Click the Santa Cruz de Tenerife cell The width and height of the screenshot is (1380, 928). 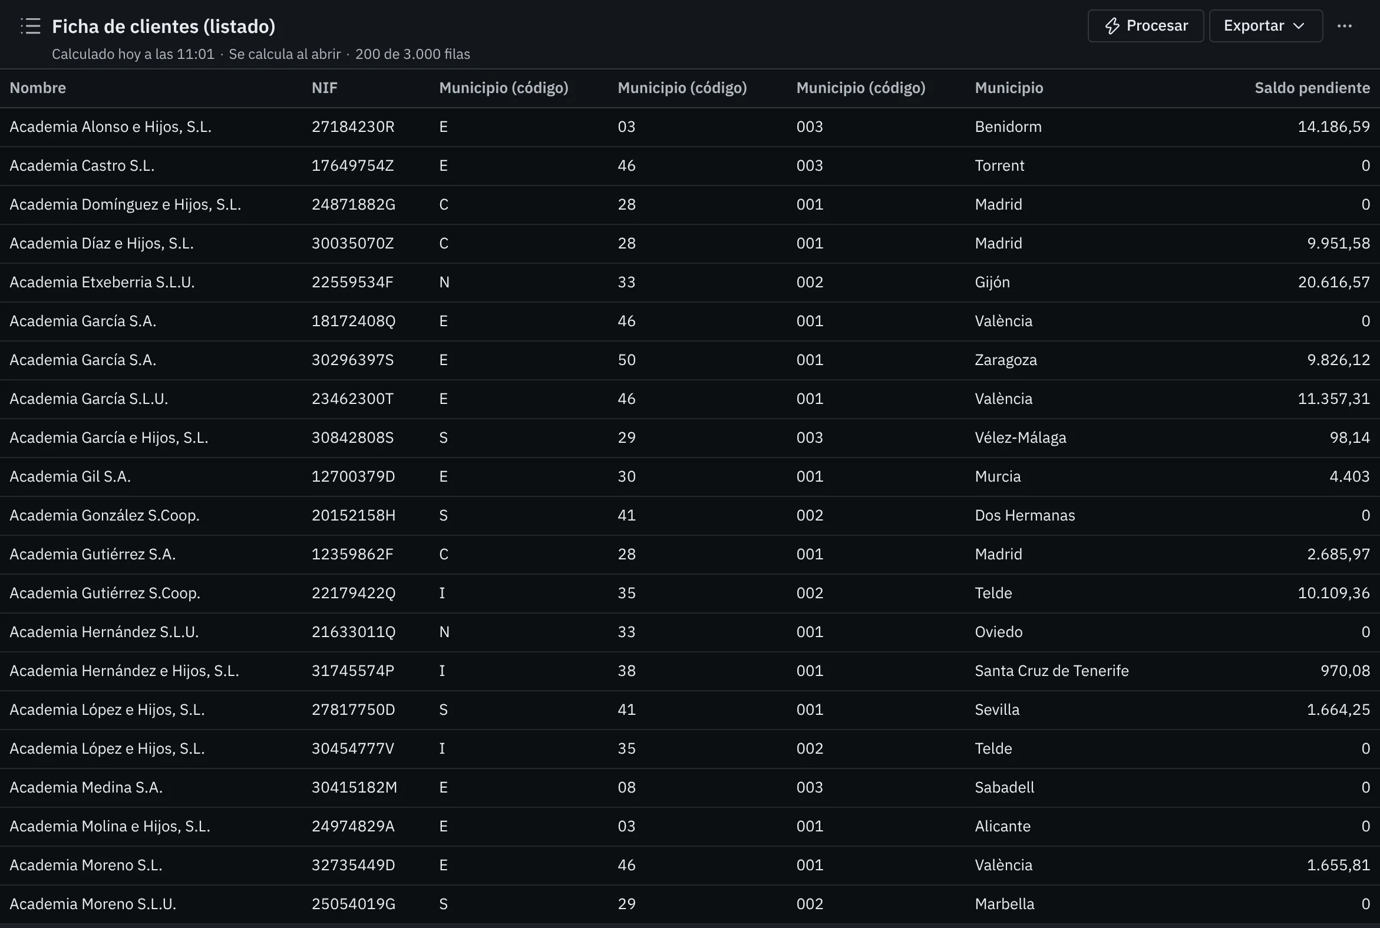pyautogui.click(x=1051, y=671)
